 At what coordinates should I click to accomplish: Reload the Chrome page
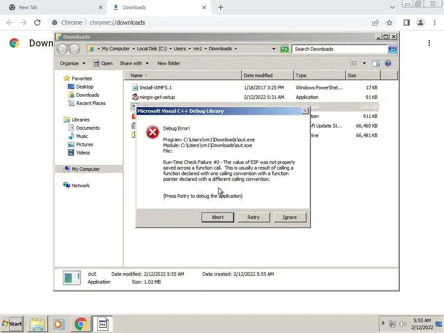pos(37,23)
